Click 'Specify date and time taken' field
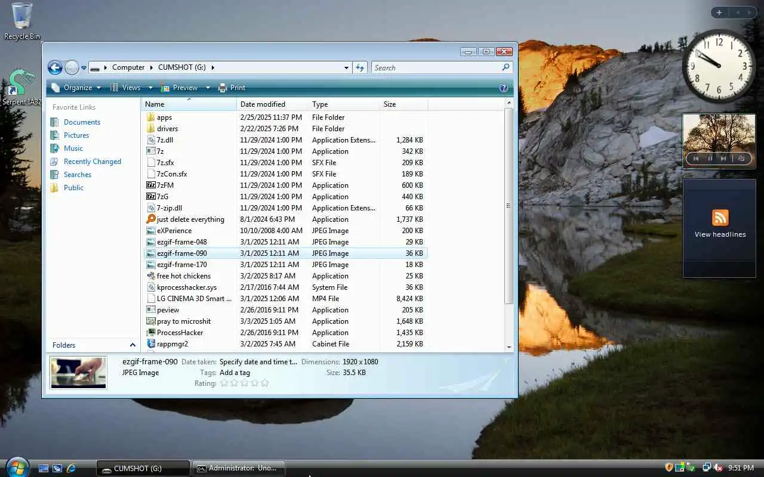Screen dimensions: 764x477 tap(258, 362)
